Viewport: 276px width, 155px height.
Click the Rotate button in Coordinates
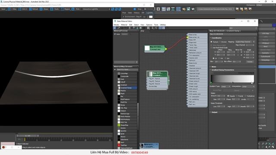(250, 62)
